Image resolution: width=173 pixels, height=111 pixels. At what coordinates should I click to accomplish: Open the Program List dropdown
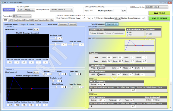tap(22, 16)
